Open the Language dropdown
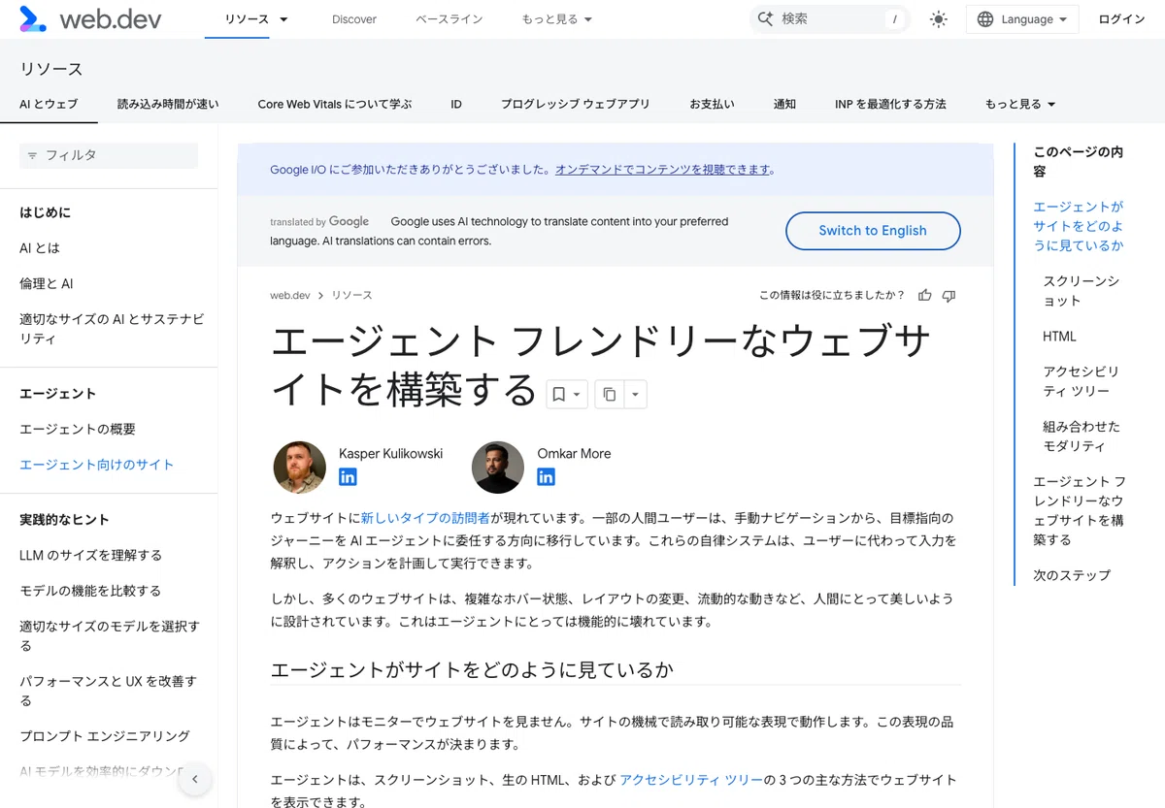 coord(1022,19)
